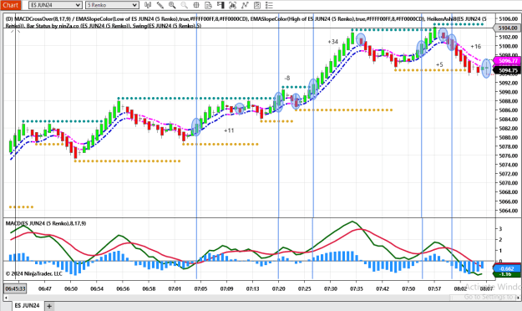Expand the ES JUN24 instrument dropdown
The height and width of the screenshot is (311, 522).
point(55,5)
